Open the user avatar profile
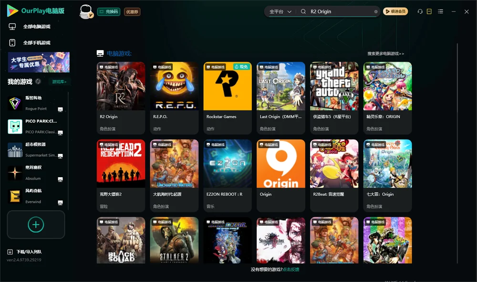The width and height of the screenshot is (477, 282). (86, 12)
